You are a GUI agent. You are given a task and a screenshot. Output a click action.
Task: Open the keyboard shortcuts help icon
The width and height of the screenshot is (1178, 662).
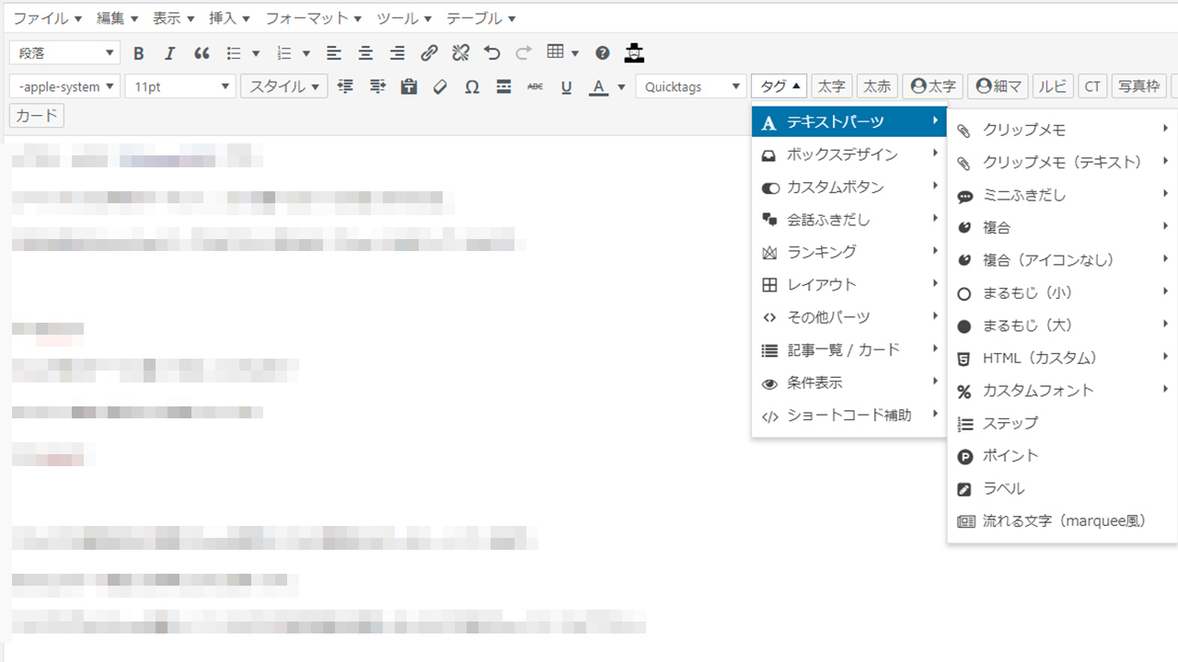coord(602,53)
